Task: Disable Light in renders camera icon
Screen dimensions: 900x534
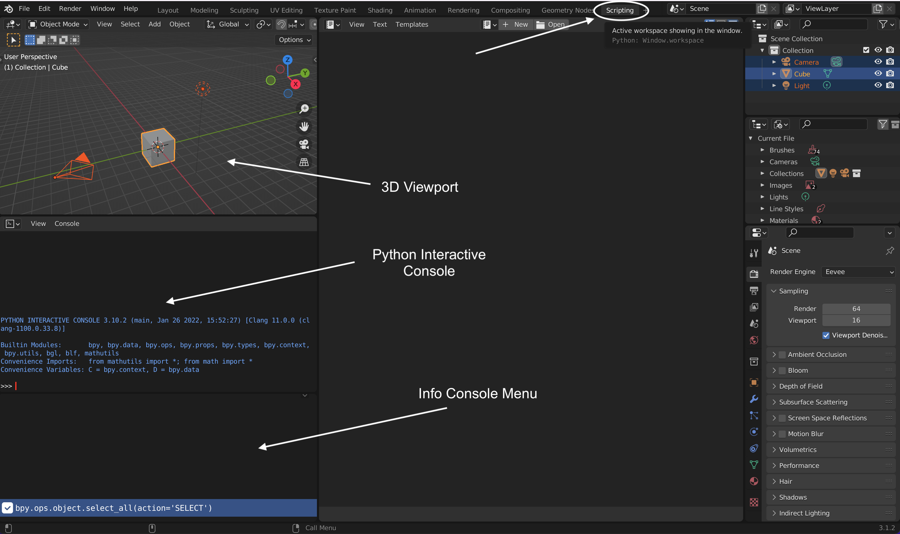Action: 890,85
